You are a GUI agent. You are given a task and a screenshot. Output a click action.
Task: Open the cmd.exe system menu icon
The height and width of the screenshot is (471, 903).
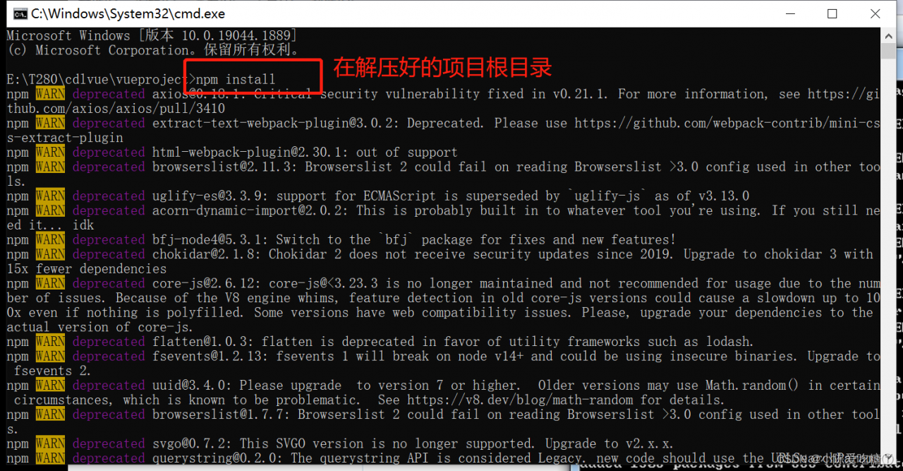point(21,13)
